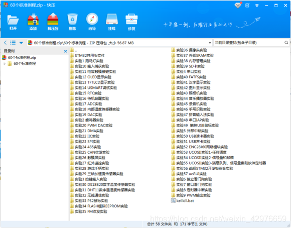The width and height of the screenshot is (291, 228).
Task: Open the address path dropdown arrow
Action: click(x=210, y=43)
